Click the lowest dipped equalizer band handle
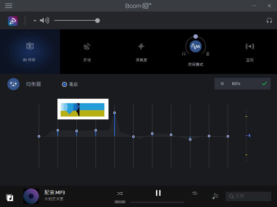Viewport: 277px width, 207px height. pos(190,139)
